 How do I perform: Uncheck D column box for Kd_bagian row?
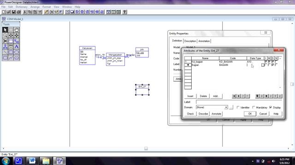point(272,61)
